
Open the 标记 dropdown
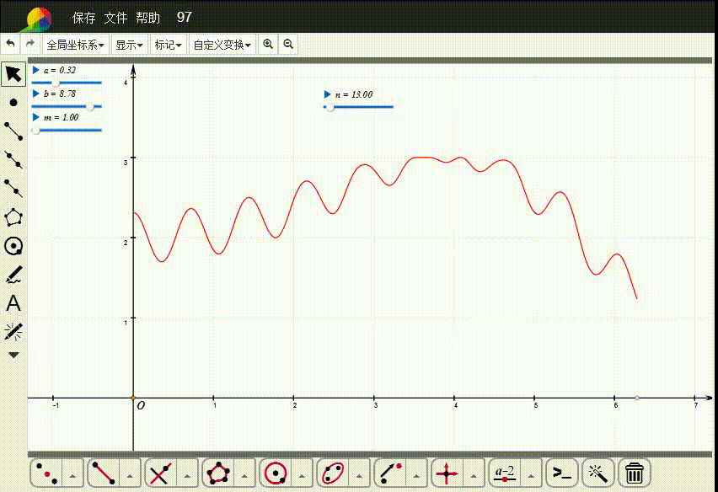click(168, 45)
